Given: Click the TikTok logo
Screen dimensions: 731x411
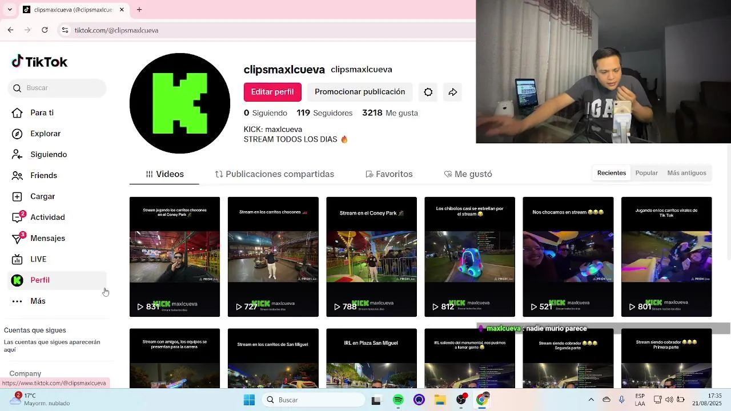Looking at the screenshot, I should click(39, 62).
